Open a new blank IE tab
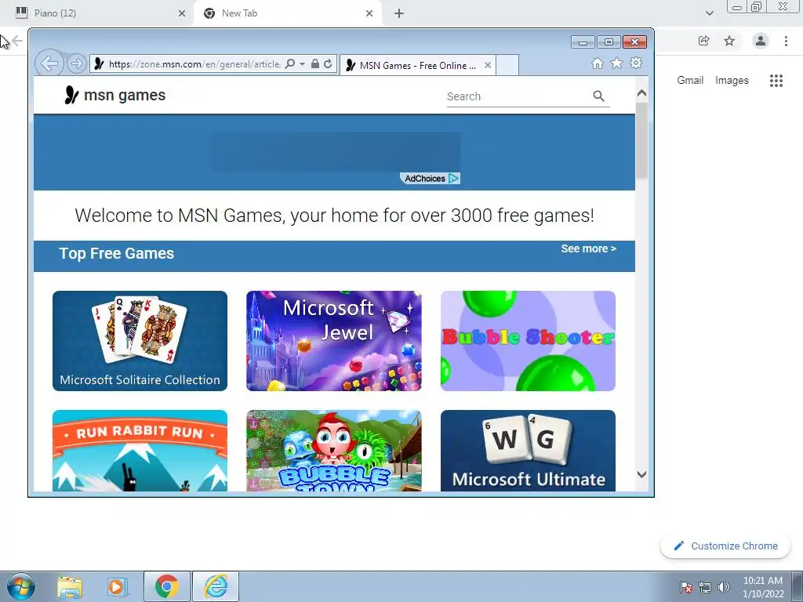The width and height of the screenshot is (803, 602). coord(507,66)
